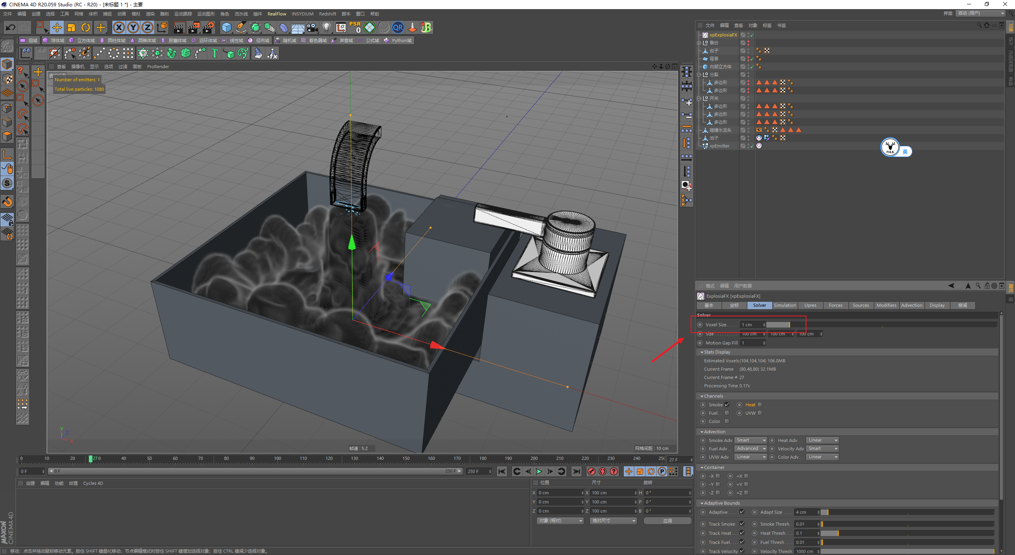Image resolution: width=1015 pixels, height=555 pixels.
Task: Click the PSR reset icon
Action: click(355, 27)
